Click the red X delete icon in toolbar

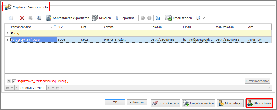(22, 18)
